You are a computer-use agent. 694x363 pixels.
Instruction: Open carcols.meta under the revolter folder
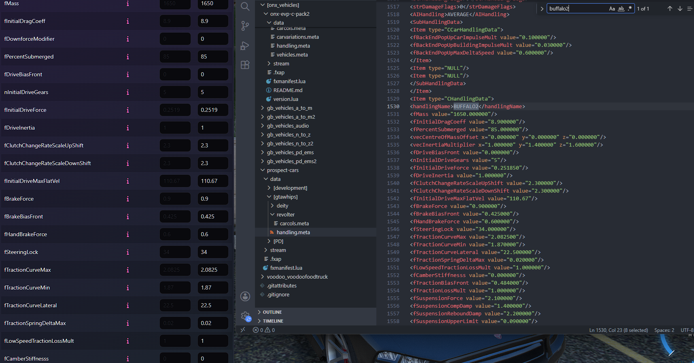click(294, 223)
